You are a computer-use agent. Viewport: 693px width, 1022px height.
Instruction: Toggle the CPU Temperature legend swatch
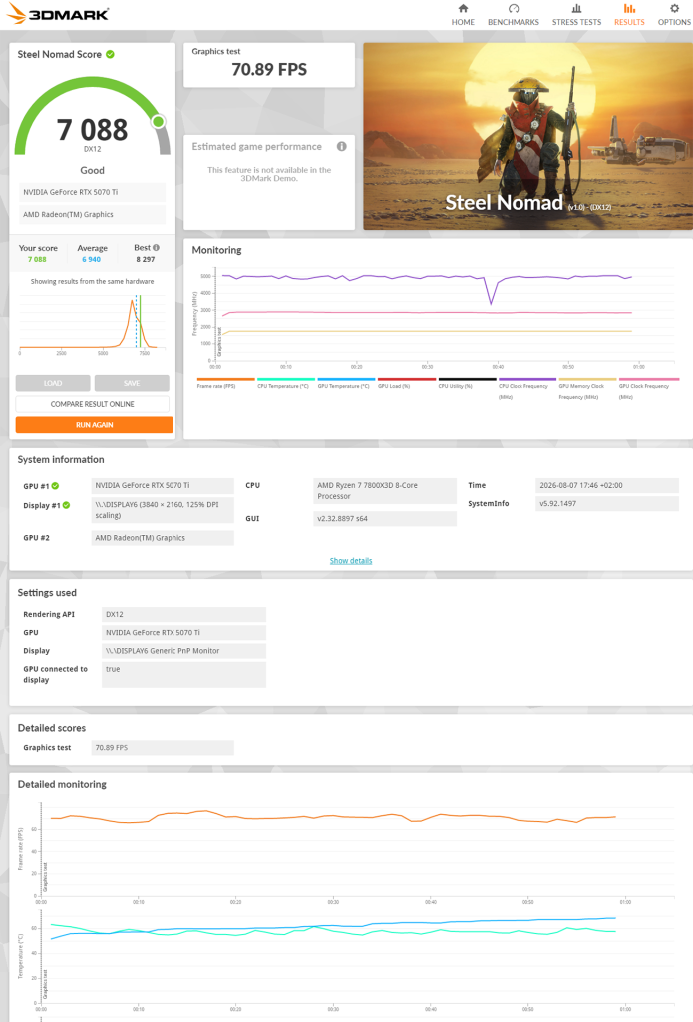click(286, 379)
